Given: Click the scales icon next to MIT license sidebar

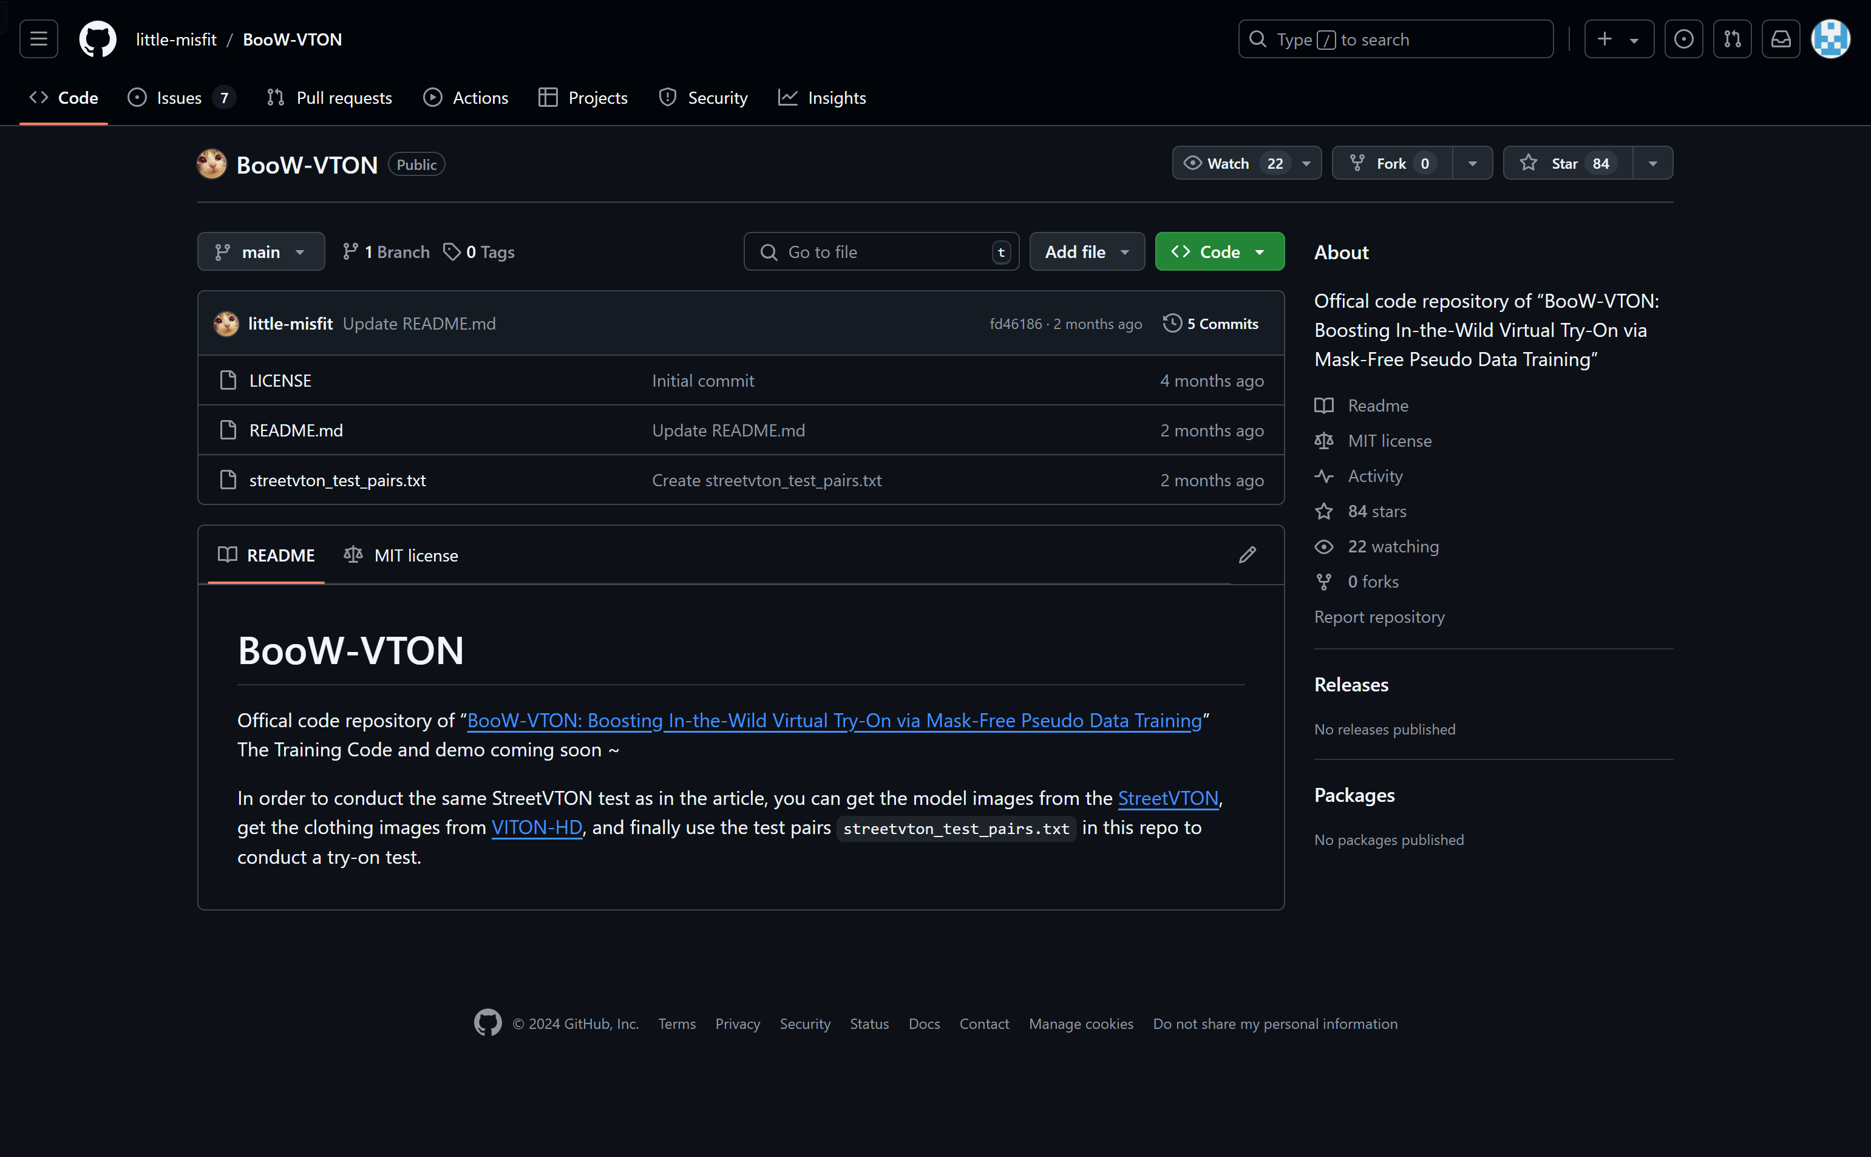Looking at the screenshot, I should coord(1324,441).
